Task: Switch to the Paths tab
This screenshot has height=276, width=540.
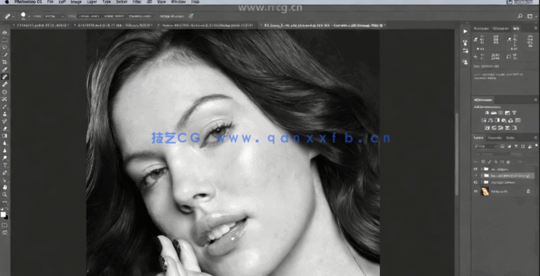Action: pos(510,138)
